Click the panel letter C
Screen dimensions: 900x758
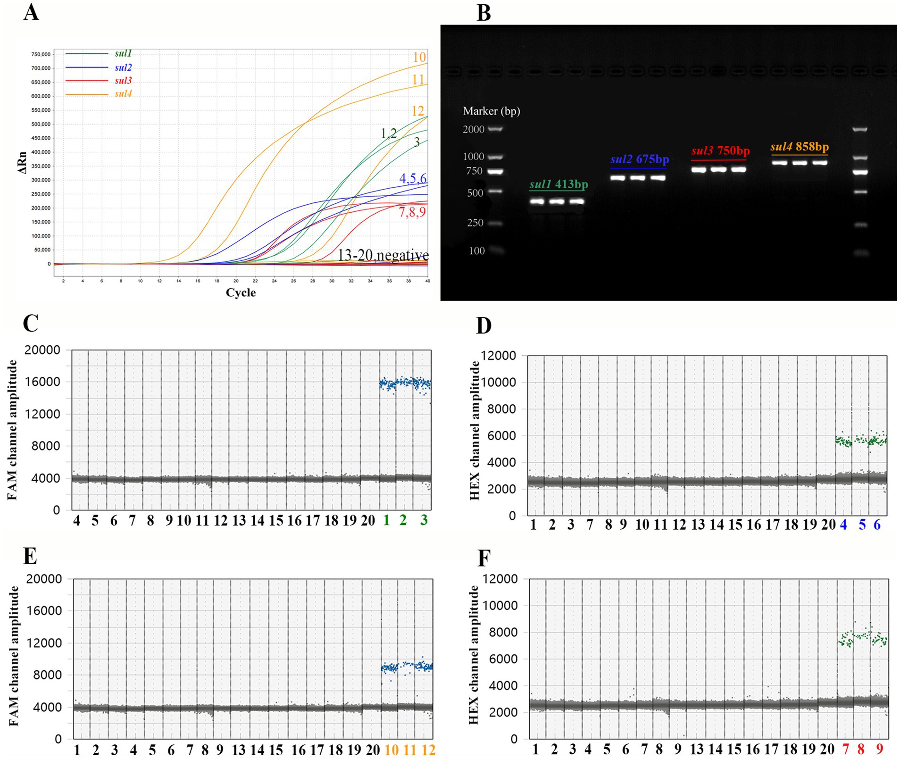31,323
